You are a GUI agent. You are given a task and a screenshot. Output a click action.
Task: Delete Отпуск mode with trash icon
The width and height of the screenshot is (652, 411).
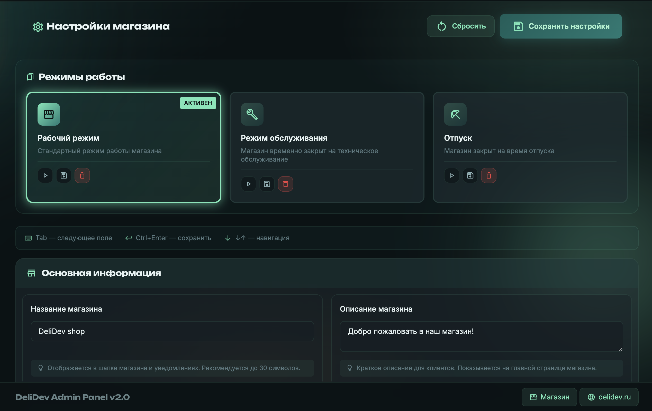coord(488,176)
